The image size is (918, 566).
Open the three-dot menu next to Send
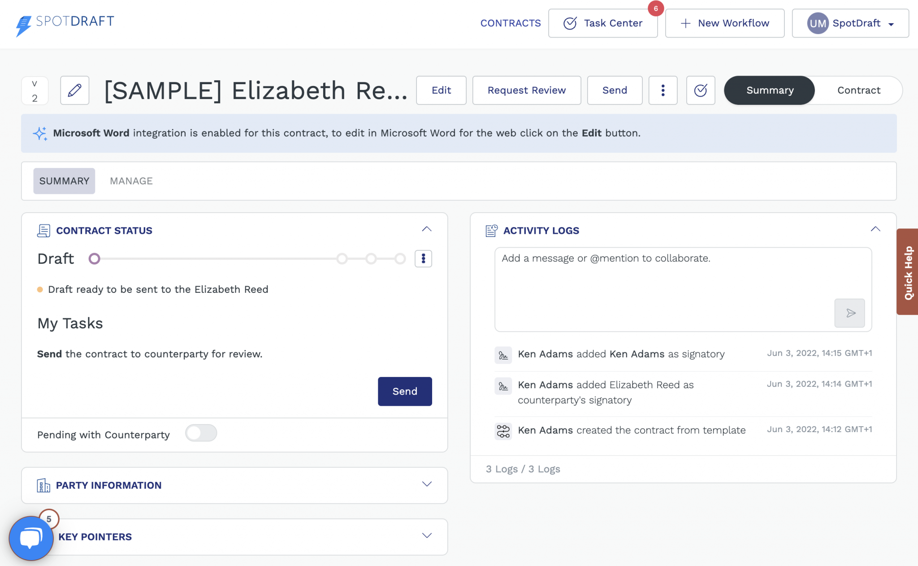663,90
